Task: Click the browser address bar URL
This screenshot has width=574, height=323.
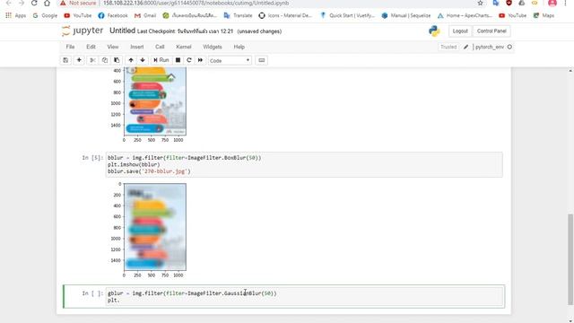Action: click(196, 3)
